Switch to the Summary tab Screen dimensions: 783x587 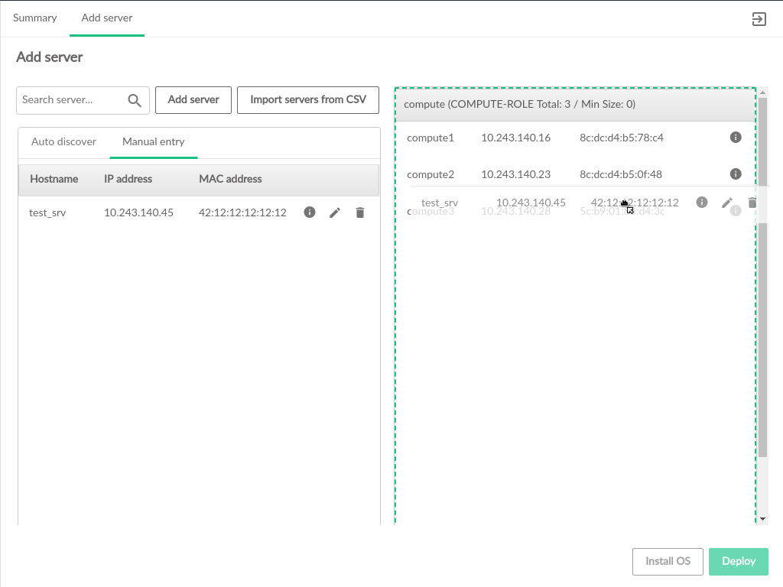tap(35, 18)
